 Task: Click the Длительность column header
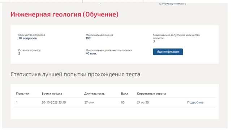pyautogui.click(x=95, y=94)
